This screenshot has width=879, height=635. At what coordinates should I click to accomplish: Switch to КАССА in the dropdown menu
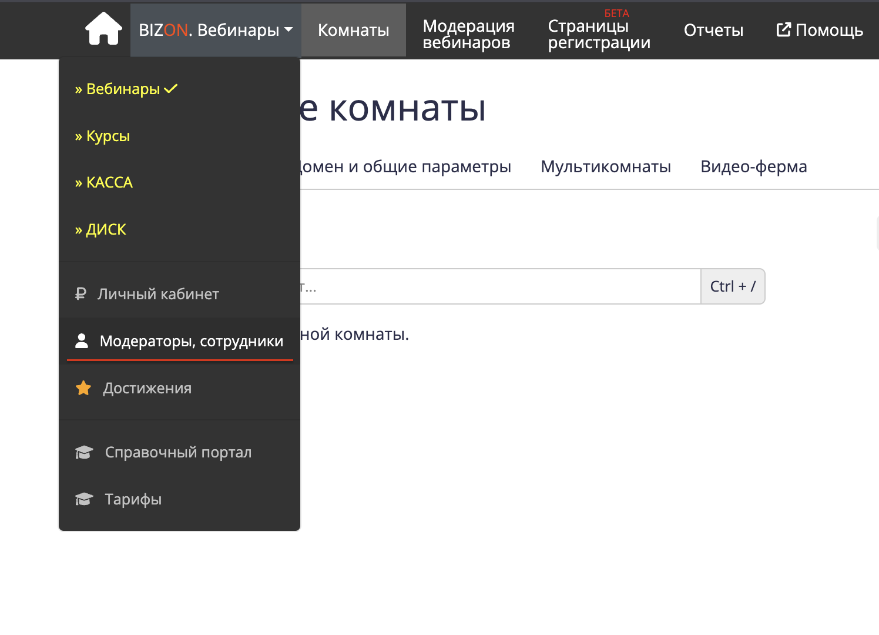pos(109,183)
